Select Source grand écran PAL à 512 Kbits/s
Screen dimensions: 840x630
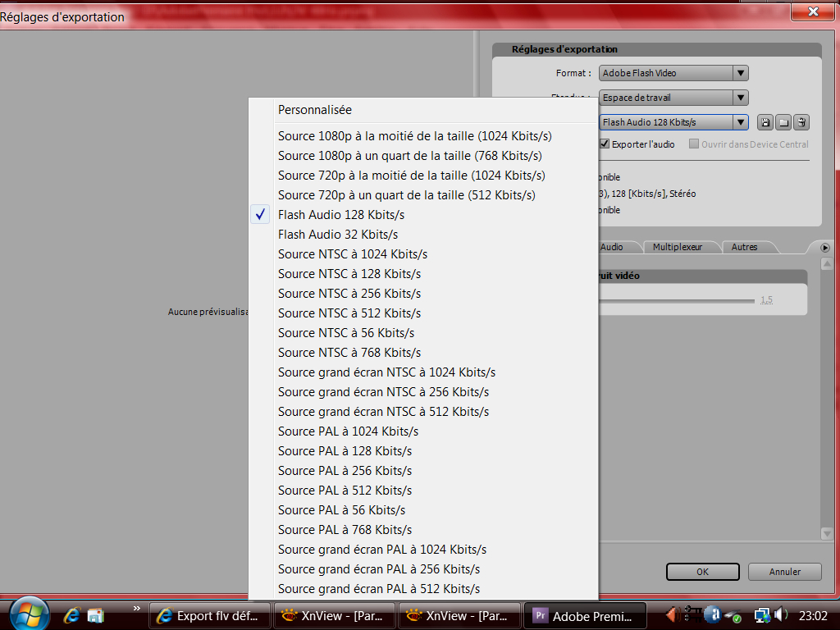tap(423, 589)
